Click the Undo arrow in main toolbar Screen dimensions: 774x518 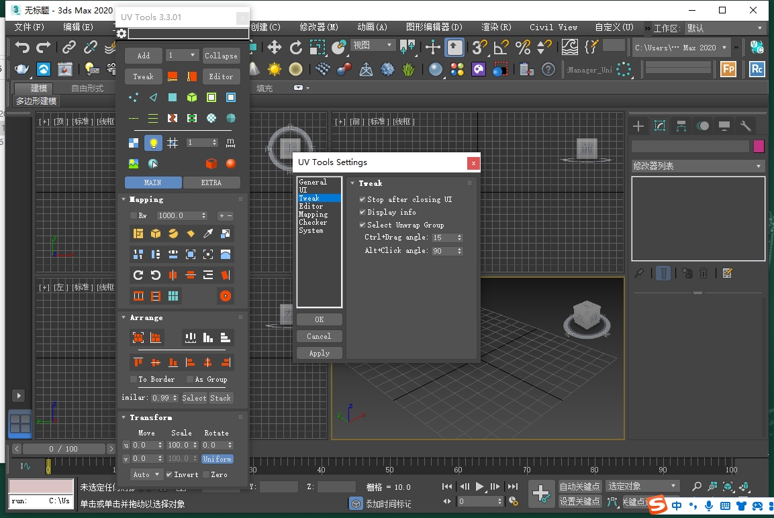[22, 48]
